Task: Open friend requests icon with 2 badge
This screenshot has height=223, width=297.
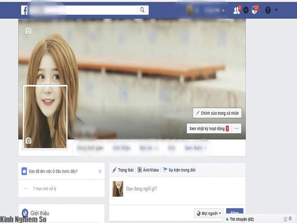Action: pos(237,10)
